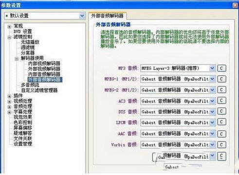Viewport: 239px width, 175px height.
Task: Select highlighted 外部音频解码器 tree item
Action: point(45,80)
